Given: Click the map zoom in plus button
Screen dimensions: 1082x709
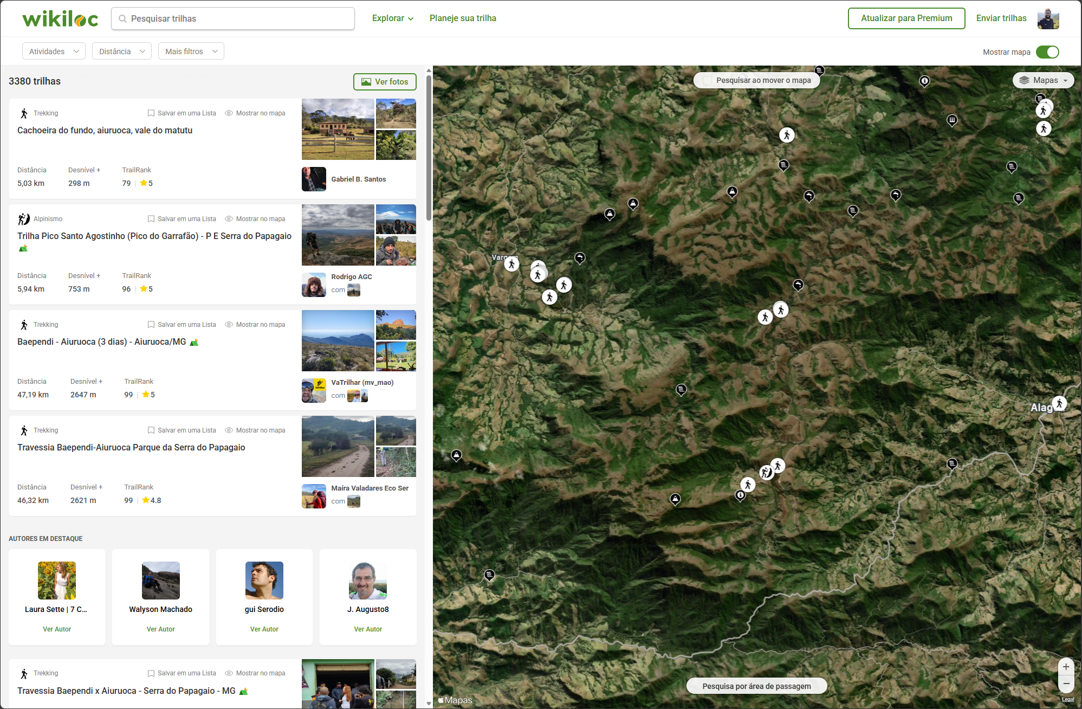Looking at the screenshot, I should click(1066, 667).
